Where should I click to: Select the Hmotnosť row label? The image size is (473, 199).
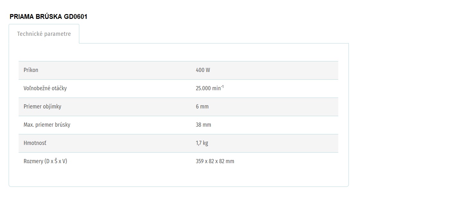pyautogui.click(x=35, y=143)
